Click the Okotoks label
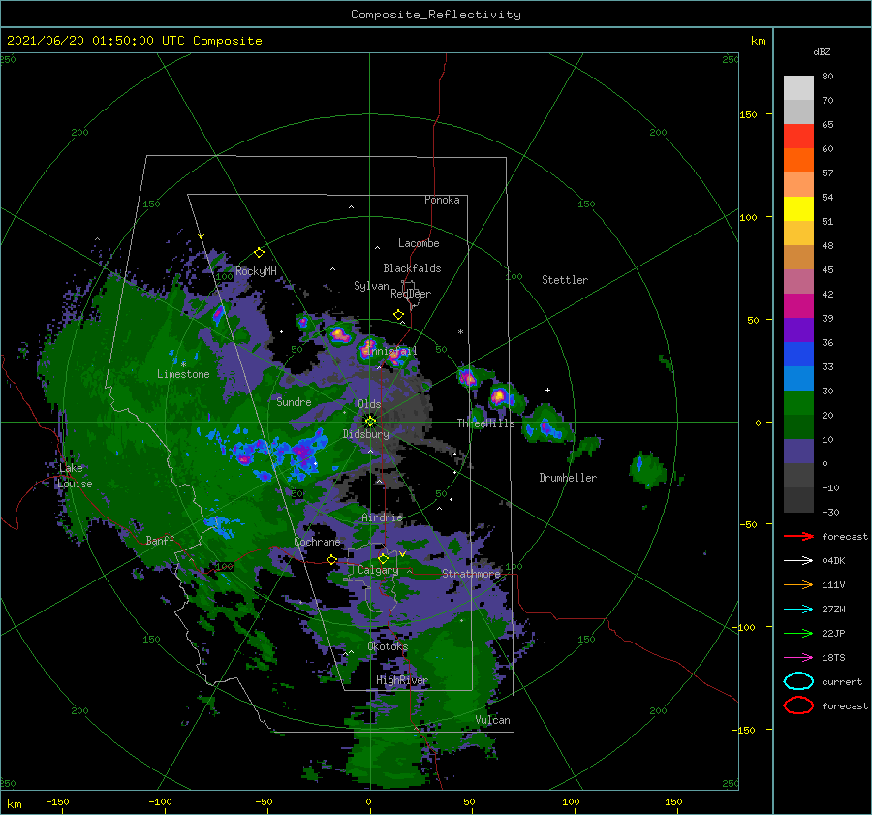The height and width of the screenshot is (815, 872). (x=388, y=645)
